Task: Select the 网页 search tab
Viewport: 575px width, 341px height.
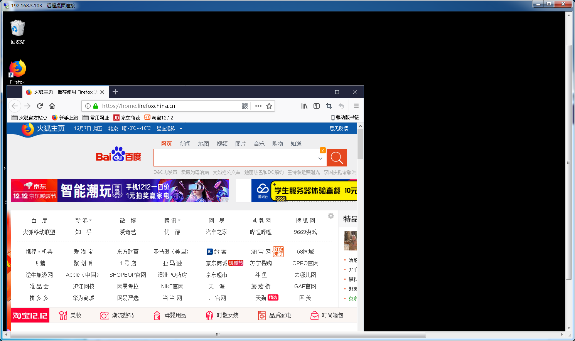Action: (x=167, y=144)
